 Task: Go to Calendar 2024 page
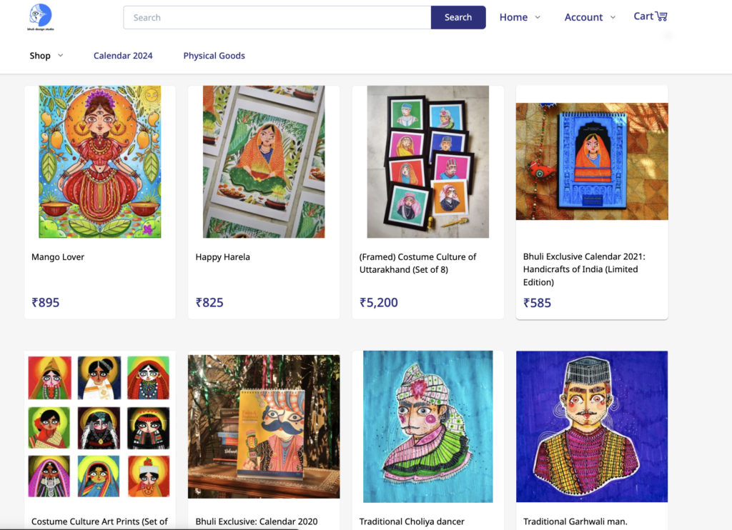[123, 56]
